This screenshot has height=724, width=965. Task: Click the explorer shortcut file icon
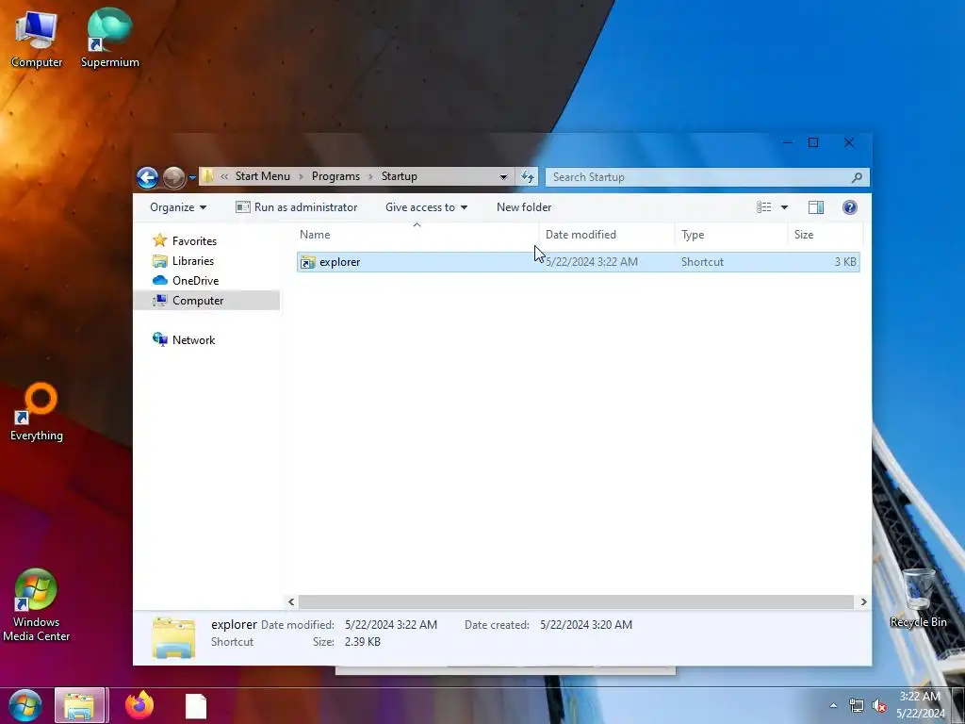tap(308, 263)
